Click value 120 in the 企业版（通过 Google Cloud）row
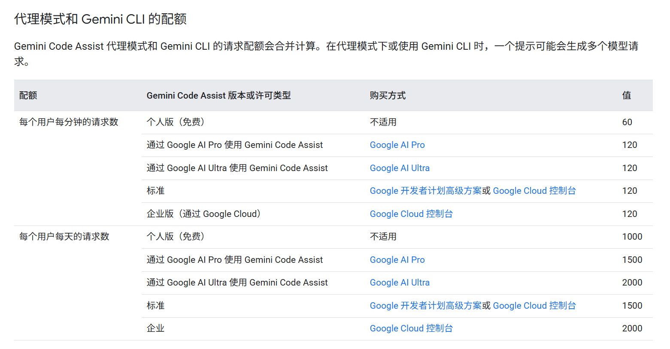Image resolution: width=670 pixels, height=349 pixels. click(630, 214)
